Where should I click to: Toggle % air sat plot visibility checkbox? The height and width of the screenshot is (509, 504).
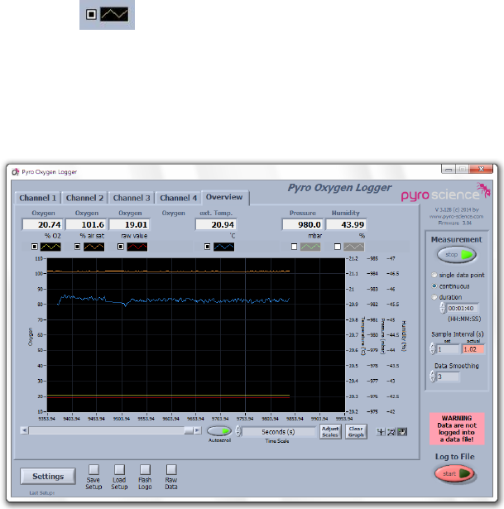pos(77,247)
